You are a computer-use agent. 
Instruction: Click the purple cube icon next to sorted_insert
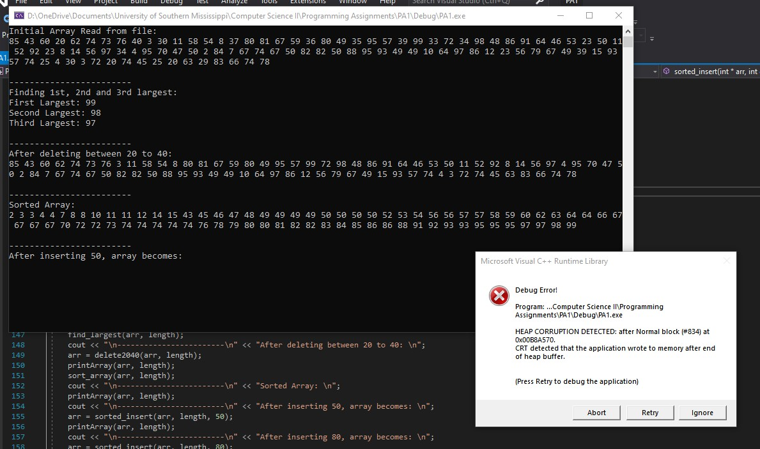667,71
